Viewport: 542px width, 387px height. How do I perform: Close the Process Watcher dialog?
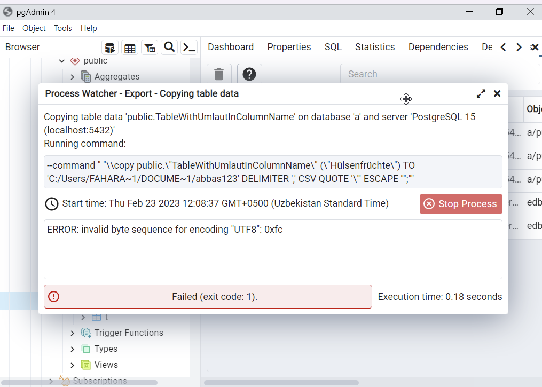pyautogui.click(x=497, y=93)
